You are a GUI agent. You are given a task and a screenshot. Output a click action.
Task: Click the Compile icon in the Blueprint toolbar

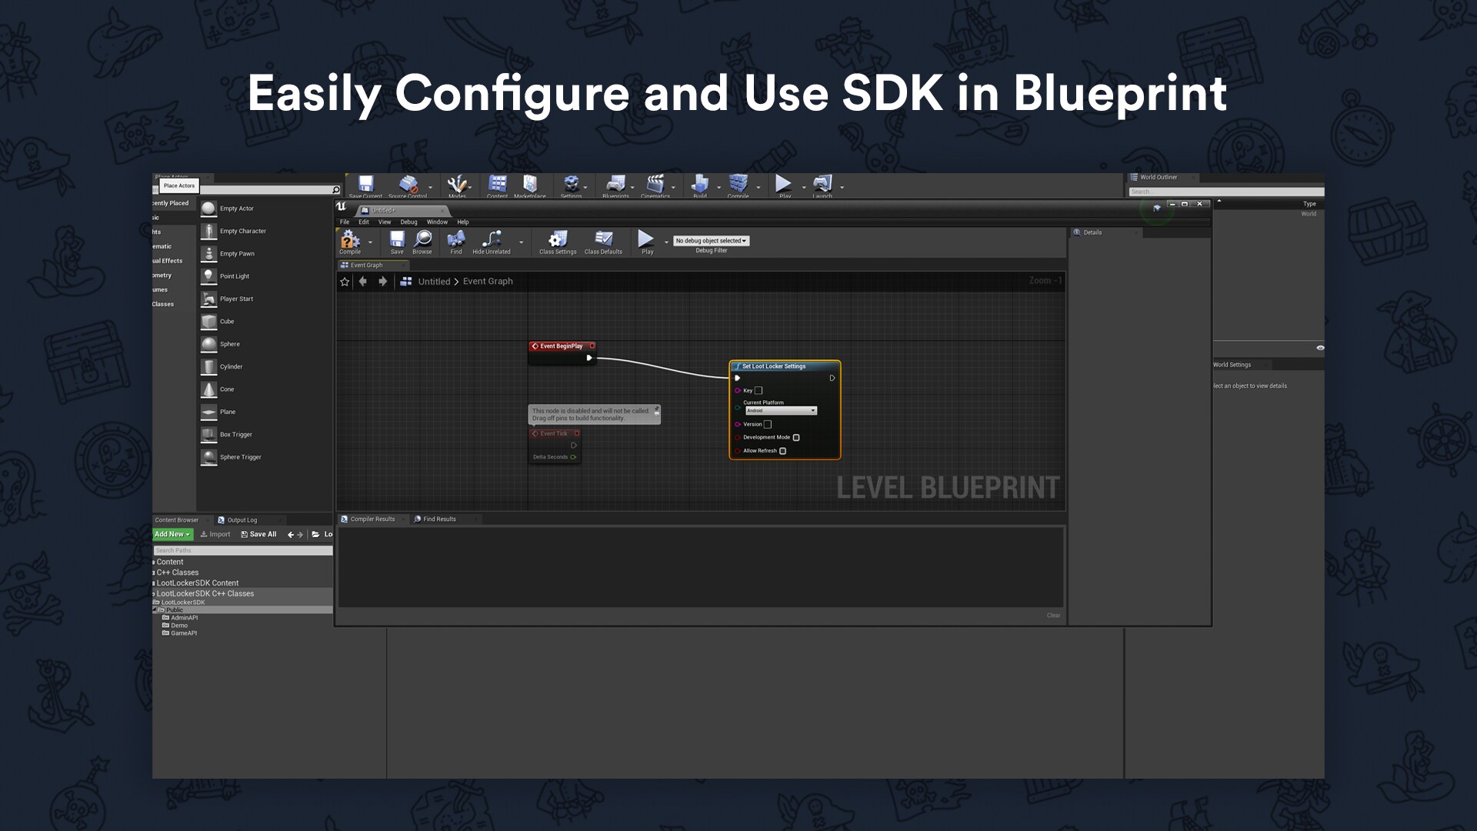coord(350,240)
